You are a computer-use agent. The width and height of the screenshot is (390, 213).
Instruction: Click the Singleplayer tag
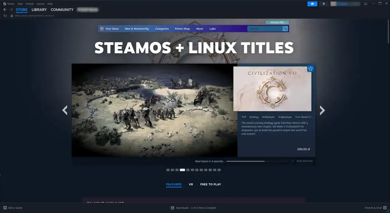click(x=285, y=117)
